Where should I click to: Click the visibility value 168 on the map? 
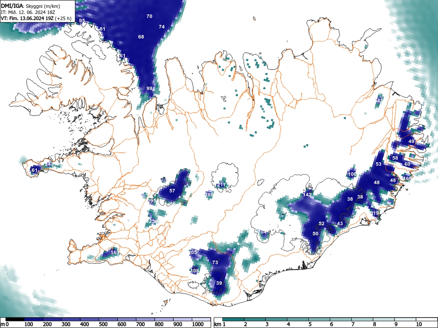point(407,178)
